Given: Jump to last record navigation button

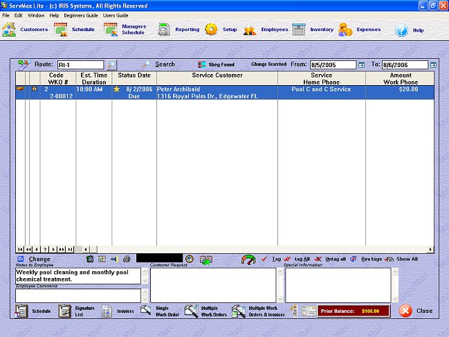Looking at the screenshot, I should pyautogui.click(x=70, y=249).
